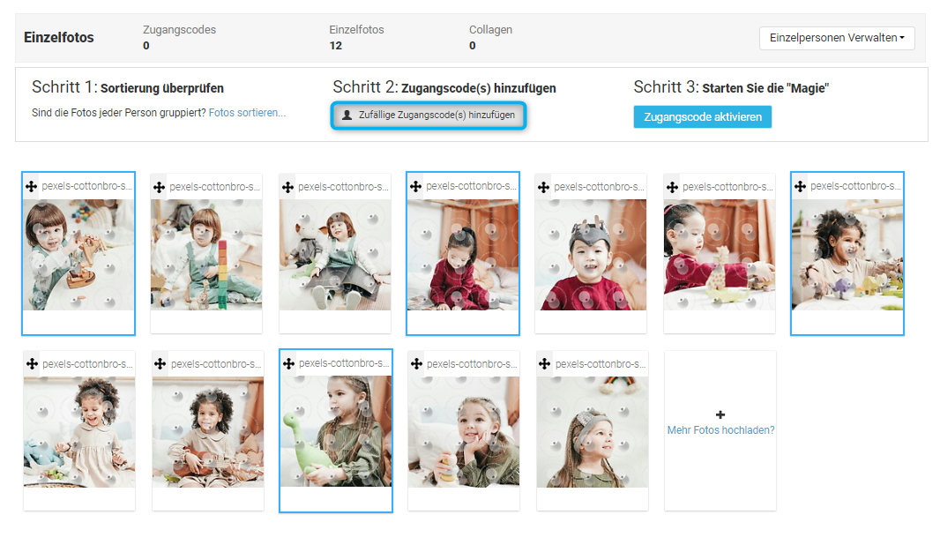The image size is (940, 537).
Task: Click move handle on the green plush dinosaur photo
Action: point(288,363)
